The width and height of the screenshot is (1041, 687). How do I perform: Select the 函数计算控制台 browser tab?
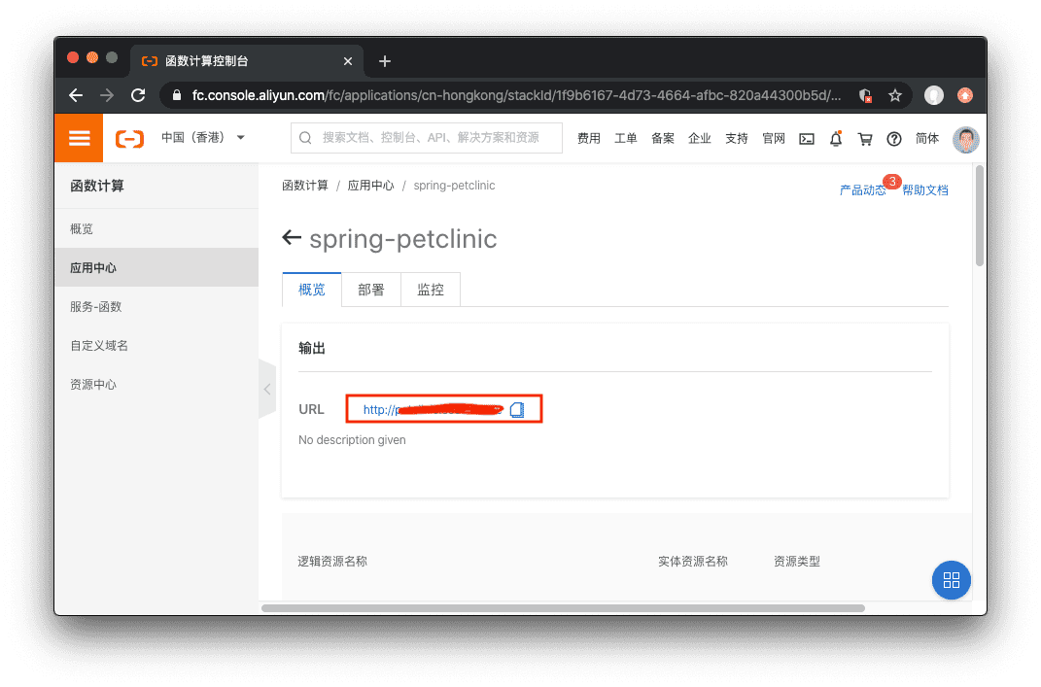[247, 61]
